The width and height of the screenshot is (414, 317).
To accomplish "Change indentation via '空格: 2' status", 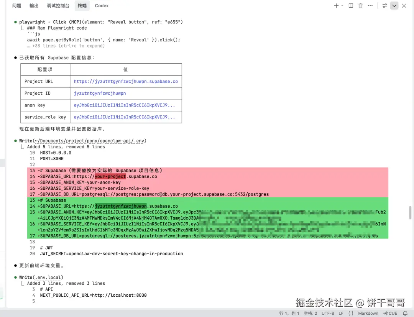I will [310, 313].
